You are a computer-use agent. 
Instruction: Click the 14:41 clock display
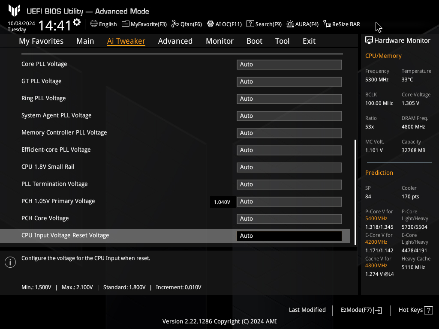pos(54,26)
